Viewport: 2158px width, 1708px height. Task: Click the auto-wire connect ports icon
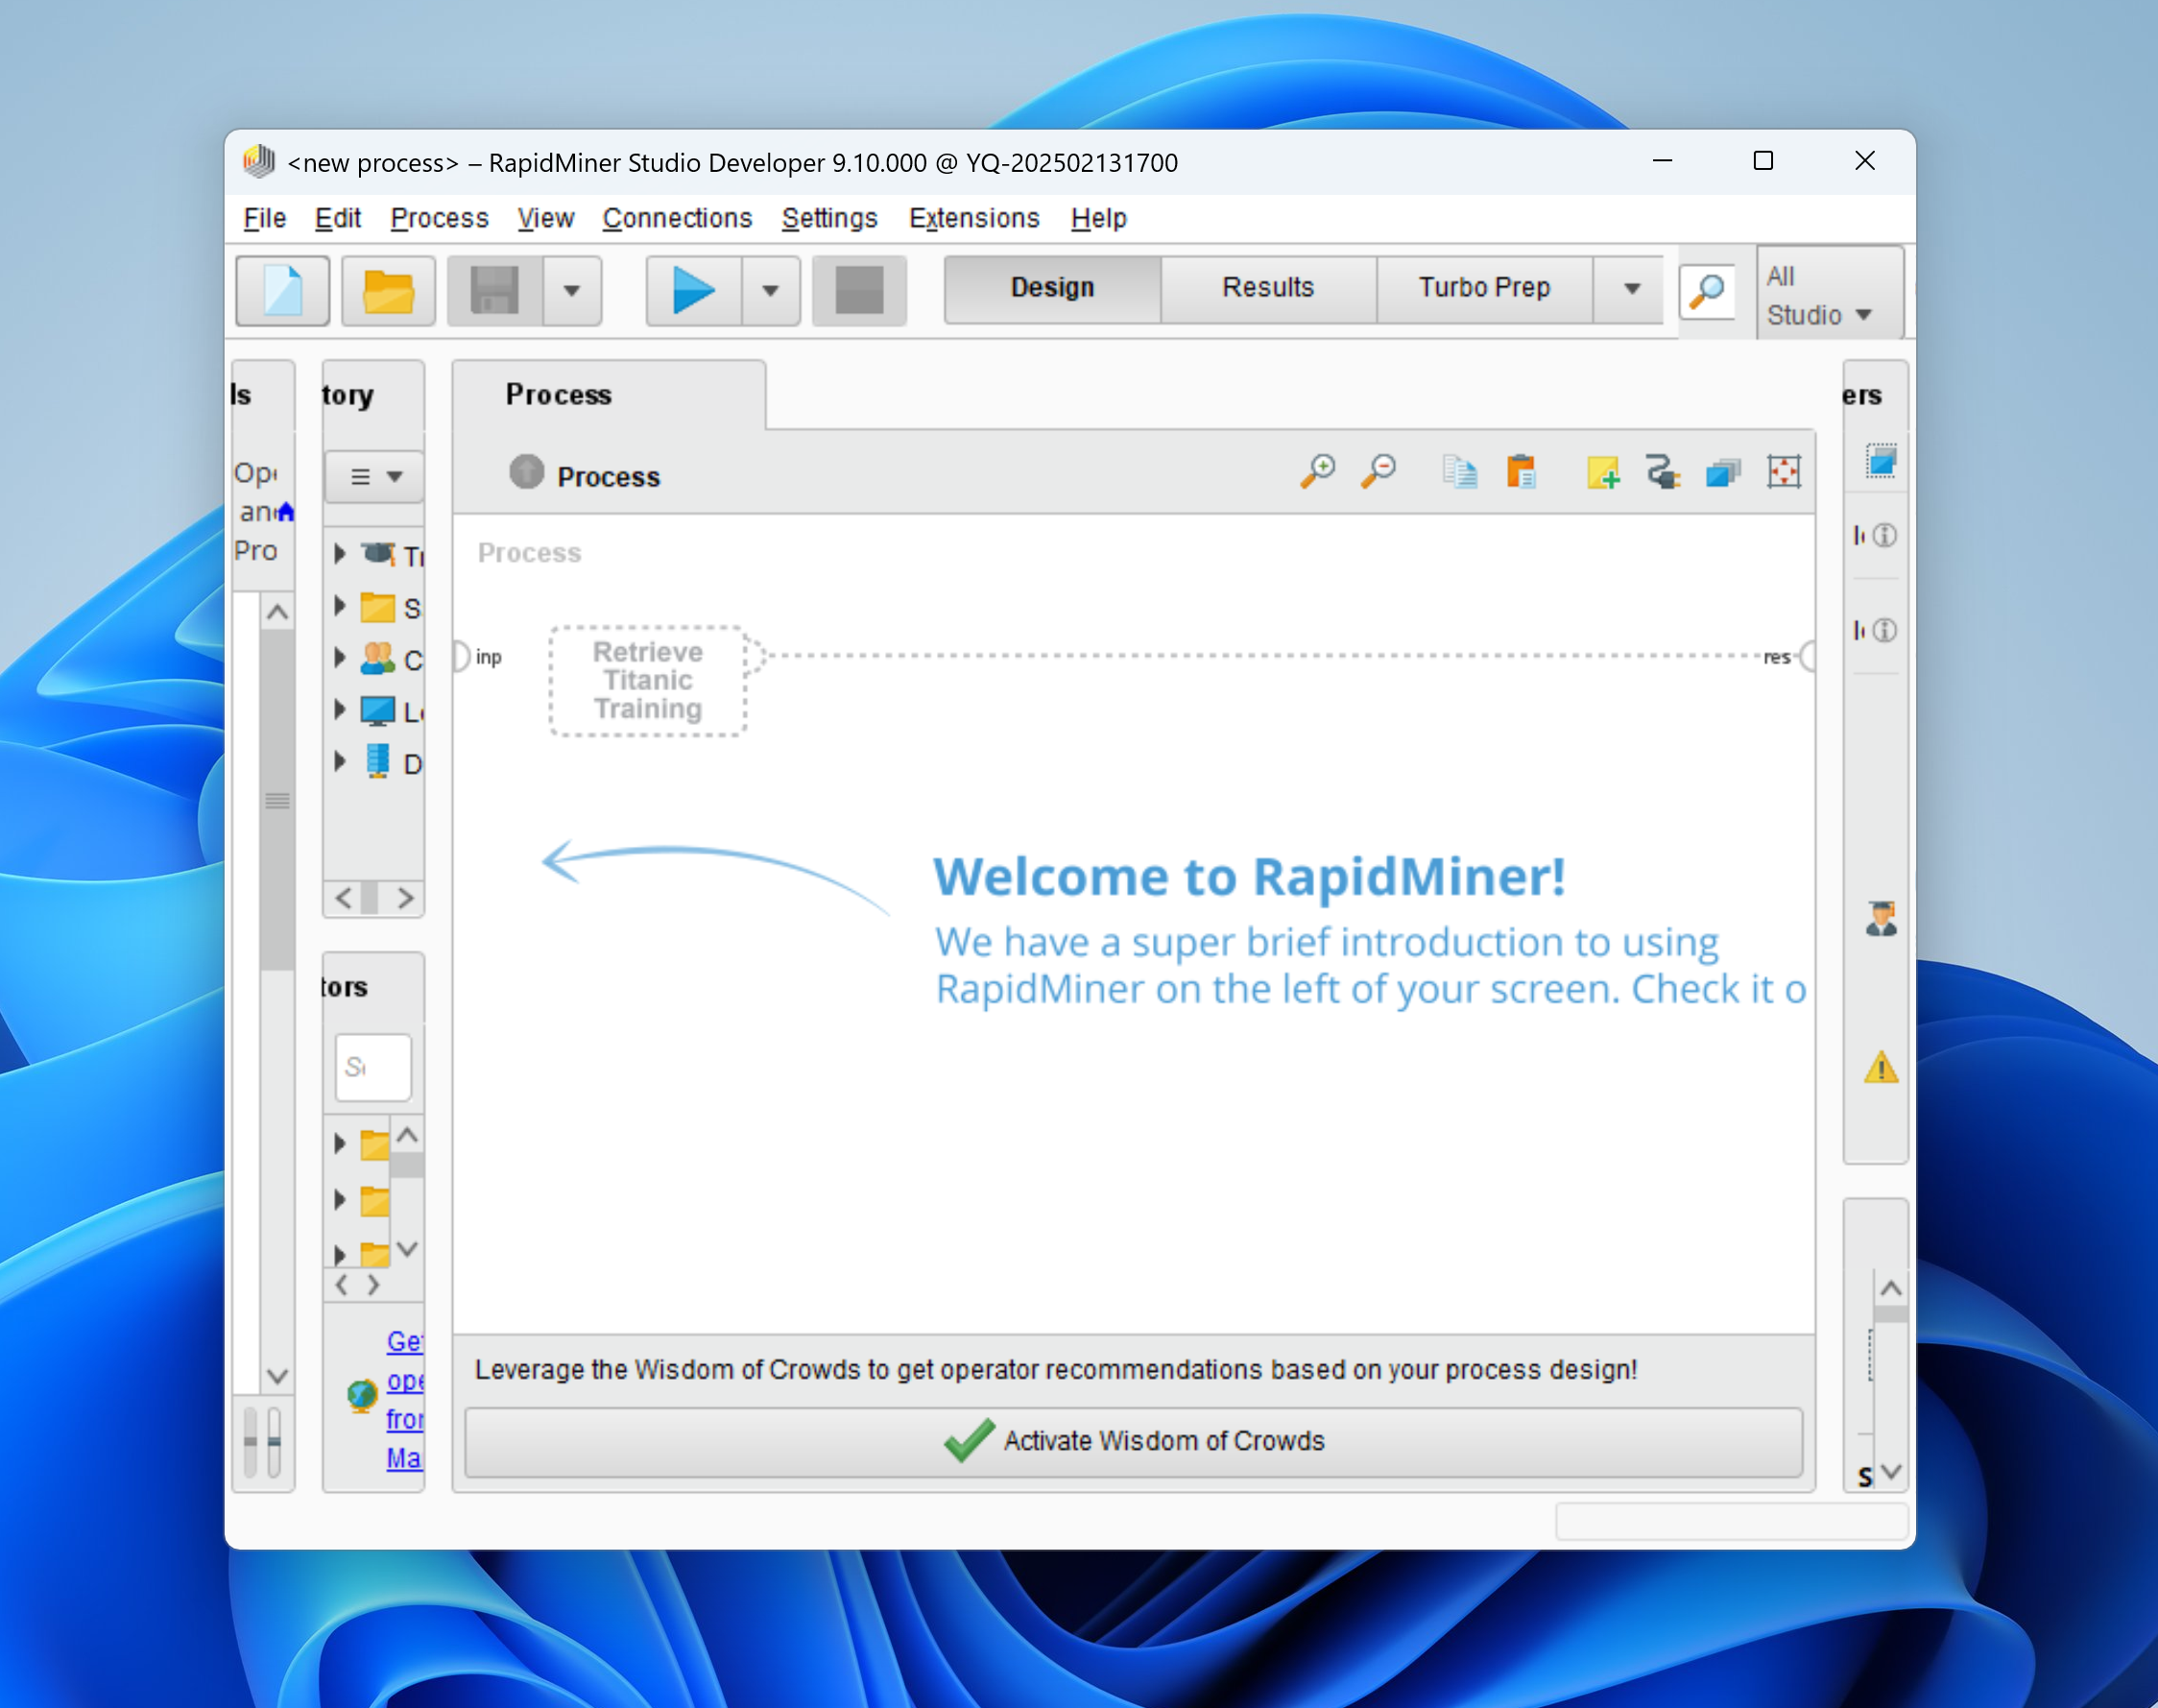(1663, 471)
